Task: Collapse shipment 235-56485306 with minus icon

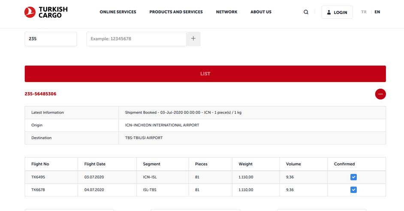Action: [x=380, y=94]
